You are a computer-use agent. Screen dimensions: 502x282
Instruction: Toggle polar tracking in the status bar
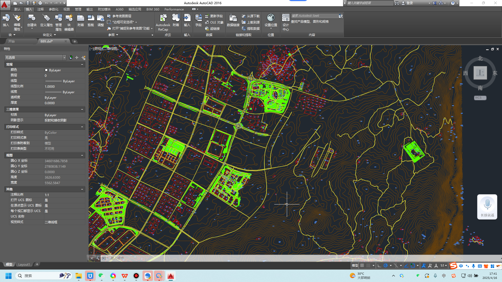[x=386, y=266]
